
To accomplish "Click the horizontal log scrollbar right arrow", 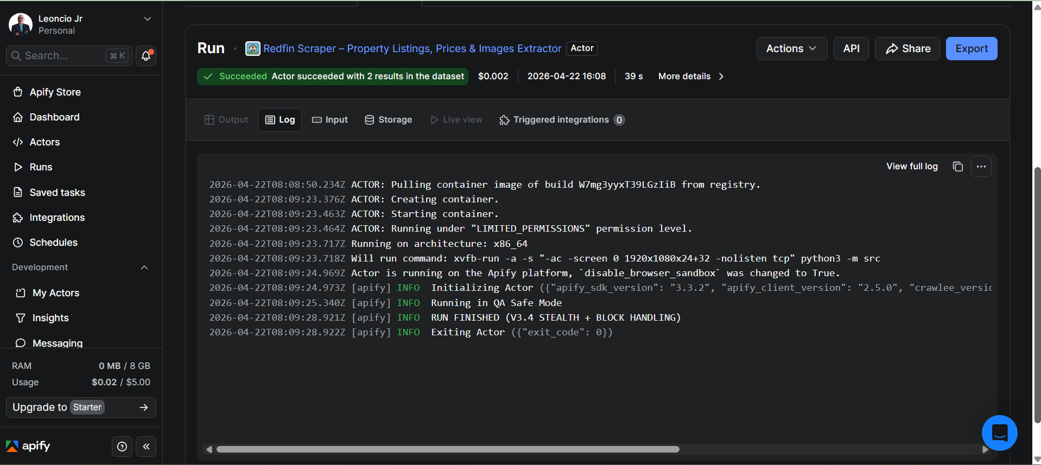I will point(985,449).
